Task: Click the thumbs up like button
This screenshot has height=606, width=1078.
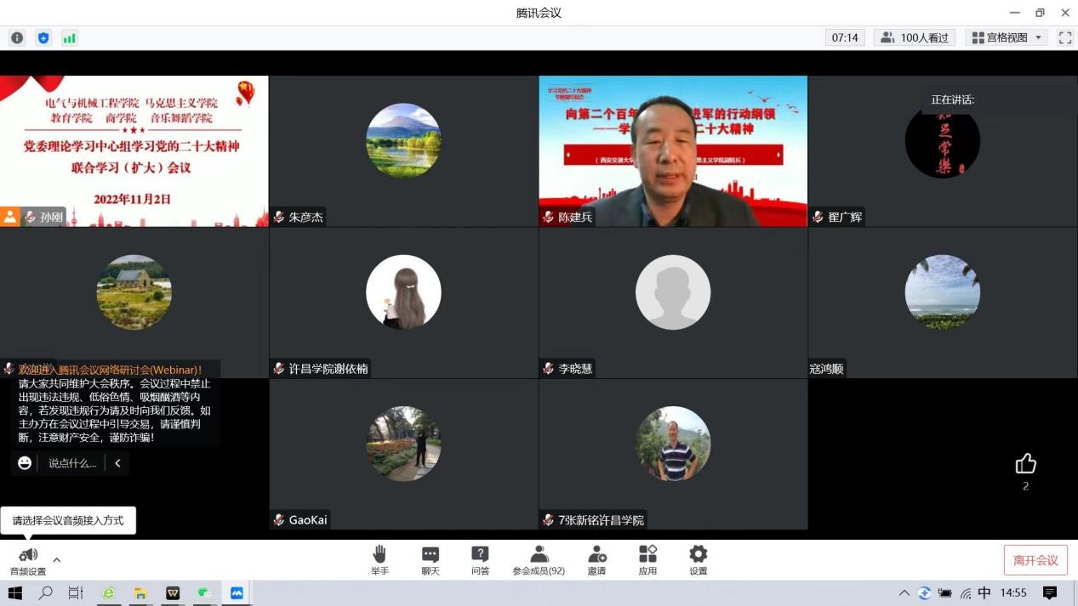Action: tap(1025, 464)
